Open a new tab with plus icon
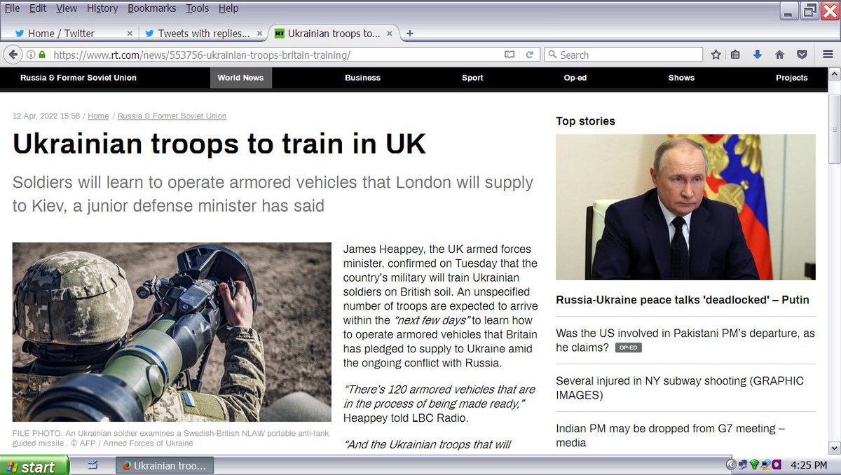This screenshot has width=841, height=475. [x=410, y=33]
